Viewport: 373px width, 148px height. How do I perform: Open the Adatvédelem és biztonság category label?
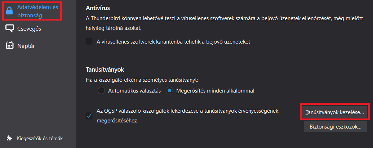click(x=37, y=11)
